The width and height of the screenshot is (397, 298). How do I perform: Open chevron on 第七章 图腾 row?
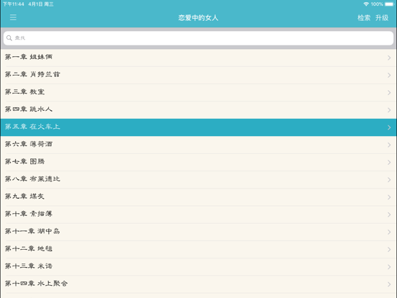(389, 162)
